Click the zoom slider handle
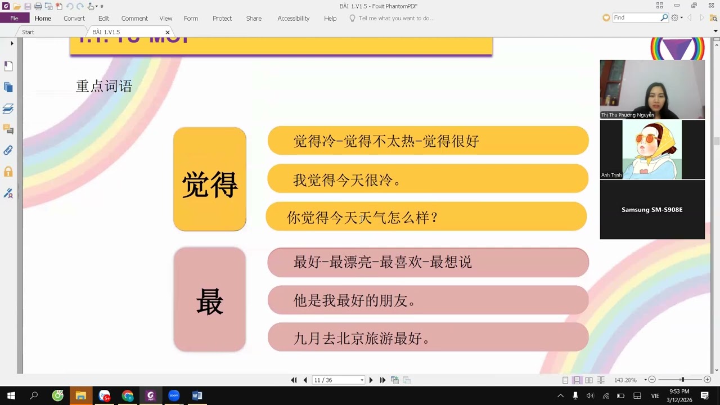Image resolution: width=720 pixels, height=405 pixels. (682, 380)
